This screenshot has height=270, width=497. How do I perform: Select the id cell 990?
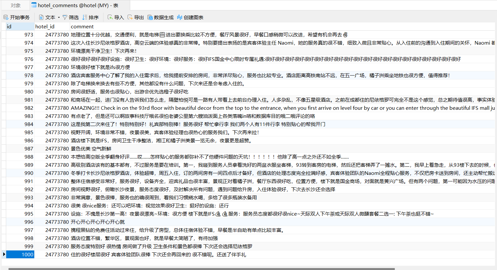pos(20,173)
